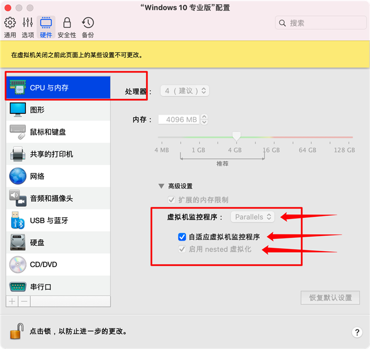The image size is (370, 349).
Task: Select 音频和摄像头 in the hardware list
Action: pos(58,198)
